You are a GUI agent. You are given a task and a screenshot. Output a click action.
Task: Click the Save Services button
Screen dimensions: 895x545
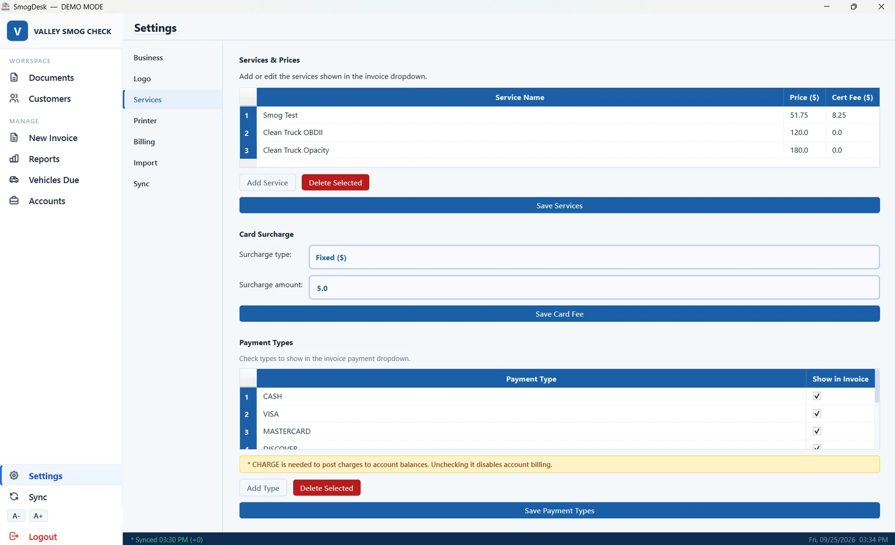tap(559, 205)
